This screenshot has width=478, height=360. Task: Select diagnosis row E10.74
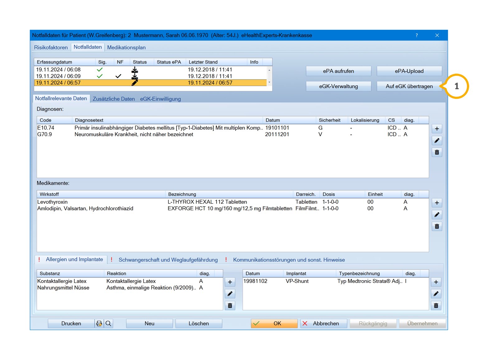pos(232,128)
